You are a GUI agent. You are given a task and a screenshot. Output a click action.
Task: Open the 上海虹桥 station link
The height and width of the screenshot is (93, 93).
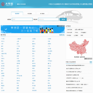coord(19,39)
